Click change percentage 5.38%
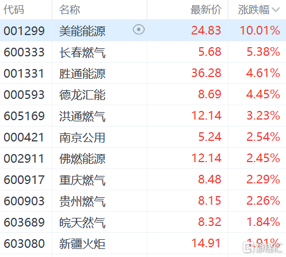The height and width of the screenshot is (257, 286). [263, 52]
